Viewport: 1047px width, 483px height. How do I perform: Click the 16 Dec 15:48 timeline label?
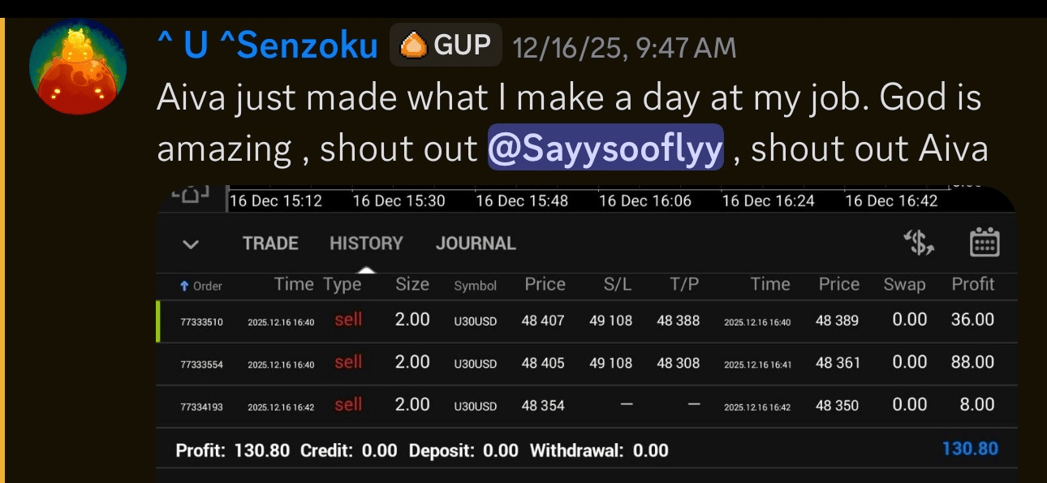click(522, 201)
